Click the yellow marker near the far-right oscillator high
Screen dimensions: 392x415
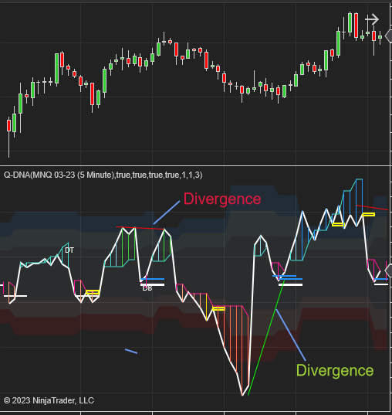point(369,214)
